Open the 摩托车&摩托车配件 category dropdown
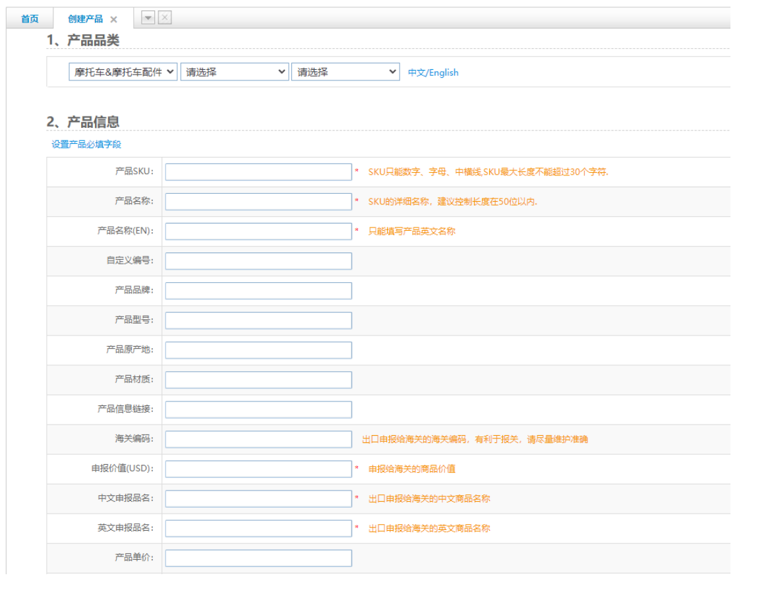Screen dimensions: 772x594 click(x=123, y=72)
